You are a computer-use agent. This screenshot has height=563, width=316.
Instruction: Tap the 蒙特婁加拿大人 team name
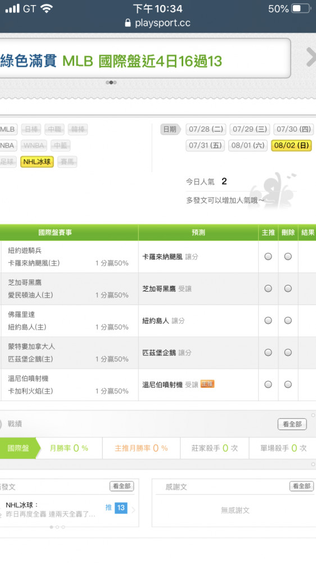pyautogui.click(x=31, y=346)
